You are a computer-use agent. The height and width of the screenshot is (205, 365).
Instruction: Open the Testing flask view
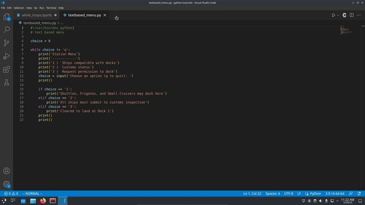pos(6,82)
